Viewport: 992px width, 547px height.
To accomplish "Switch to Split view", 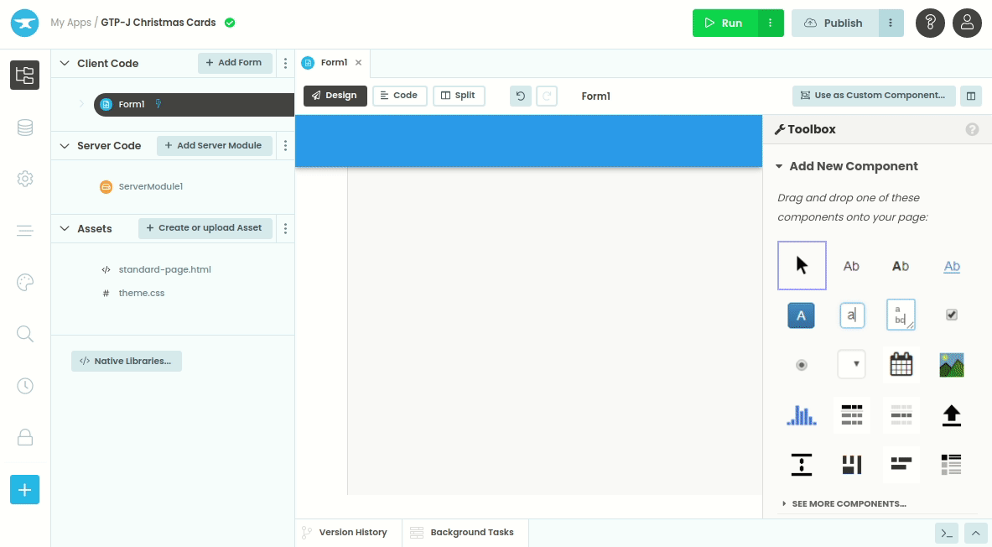I will click(459, 96).
